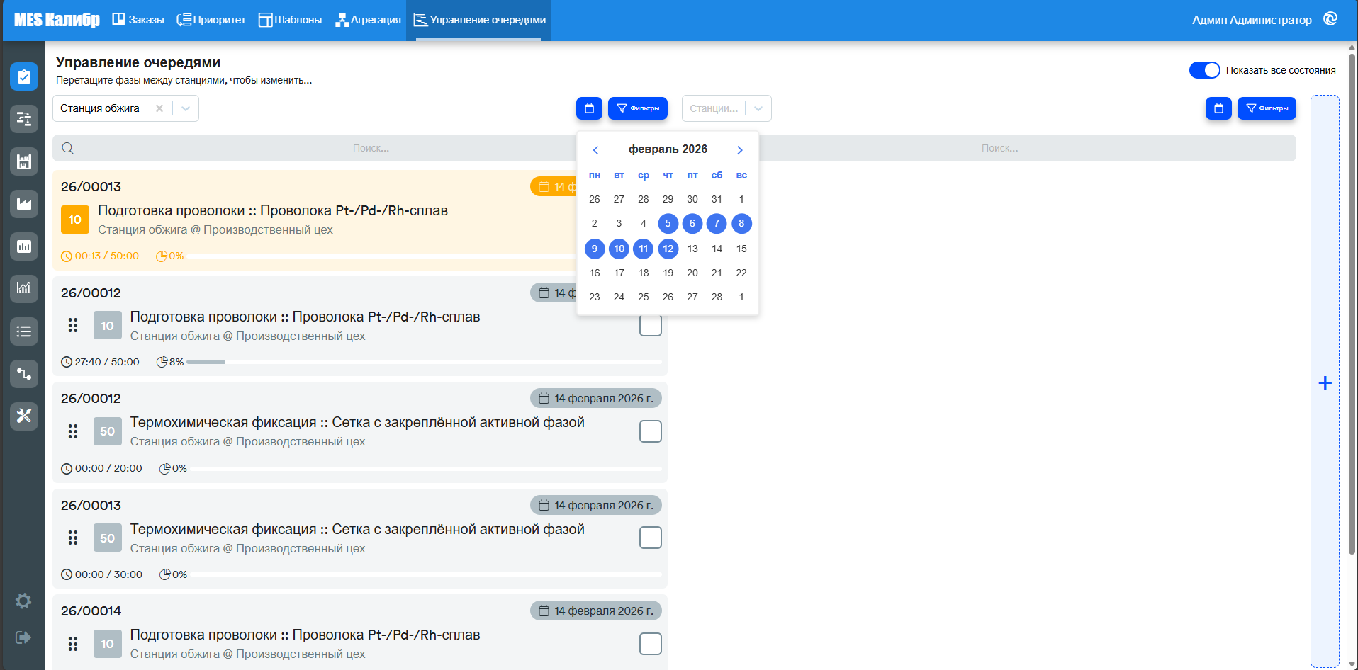This screenshot has width=1358, height=670.
Task: Open the area chart sidebar icon
Action: [x=23, y=204]
